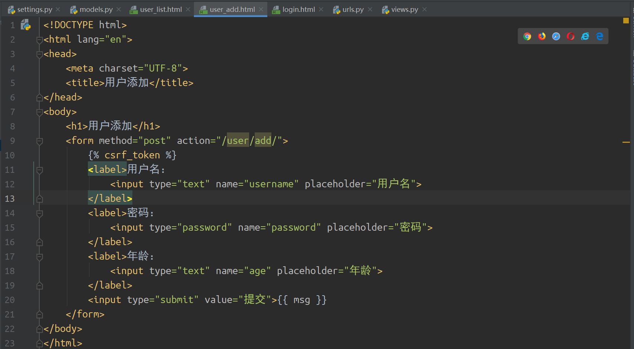Place cursor in title tag text on line 5
This screenshot has height=349, width=634.
tap(127, 83)
